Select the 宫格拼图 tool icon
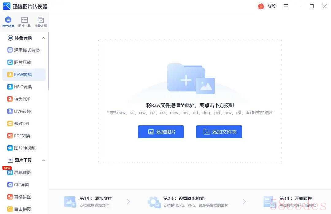The width and height of the screenshot is (331, 214). pos(10,197)
